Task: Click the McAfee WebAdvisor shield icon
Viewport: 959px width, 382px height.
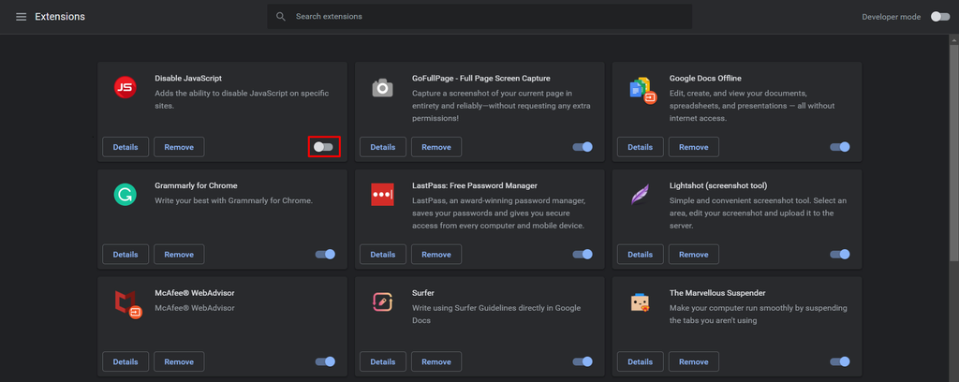Action: [127, 304]
